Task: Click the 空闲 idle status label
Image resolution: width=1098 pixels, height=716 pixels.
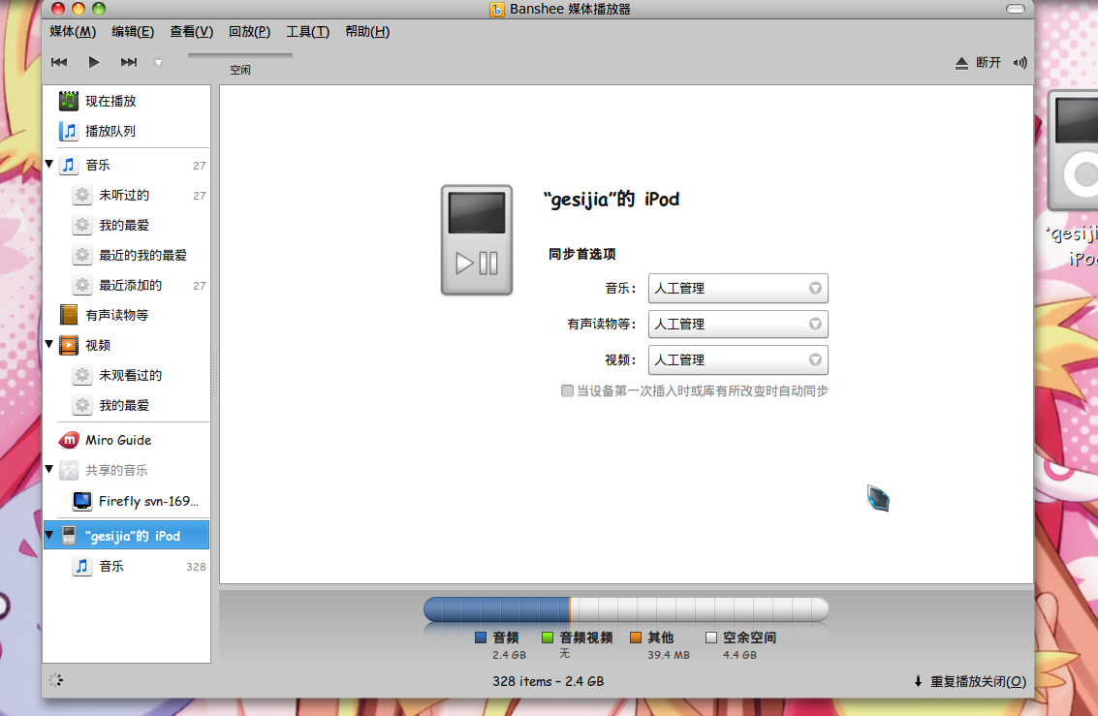Action: coord(240,70)
